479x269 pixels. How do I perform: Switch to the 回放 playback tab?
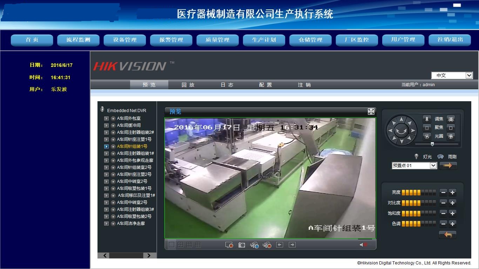pyautogui.click(x=188, y=85)
